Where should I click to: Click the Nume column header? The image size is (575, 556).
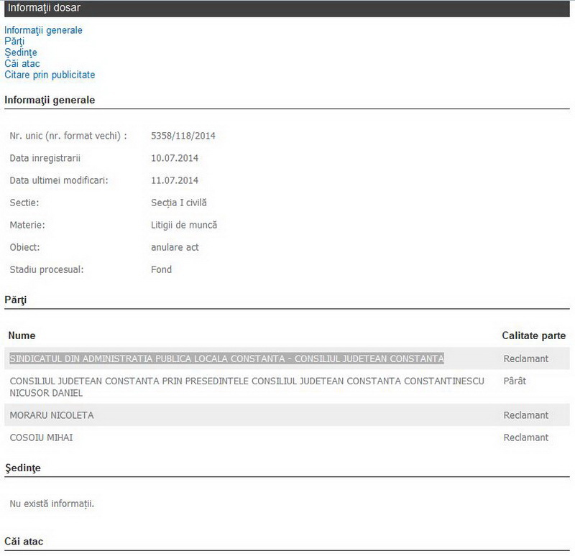click(22, 335)
